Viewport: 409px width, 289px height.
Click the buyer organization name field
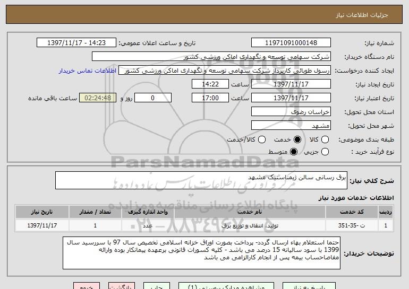pos(211,57)
